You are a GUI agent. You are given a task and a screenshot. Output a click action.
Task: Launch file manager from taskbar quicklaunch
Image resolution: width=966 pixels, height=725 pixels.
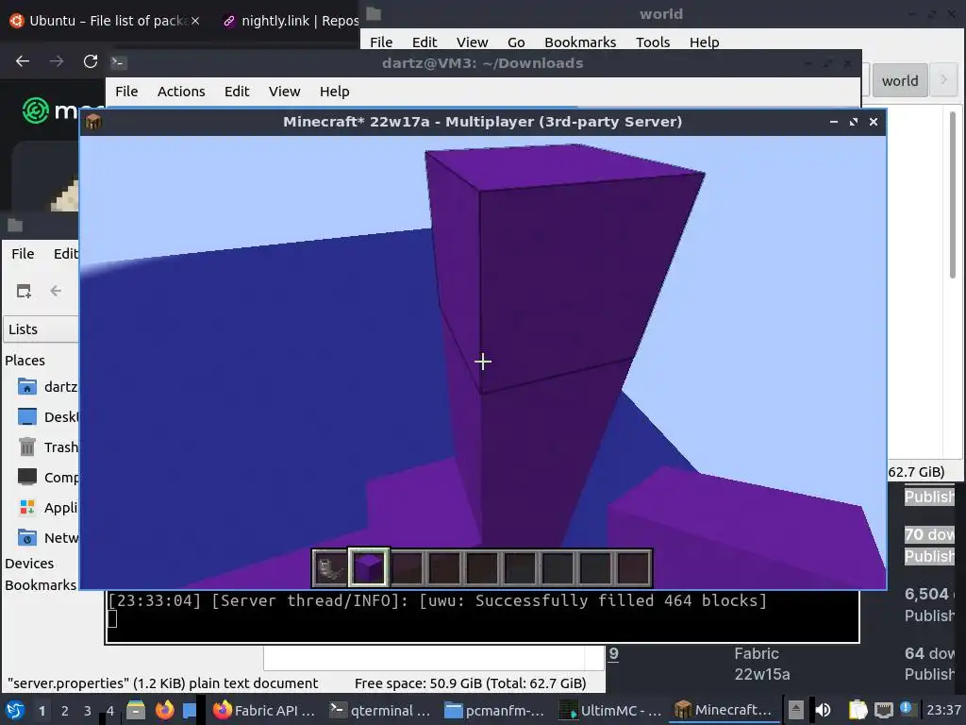point(136,710)
